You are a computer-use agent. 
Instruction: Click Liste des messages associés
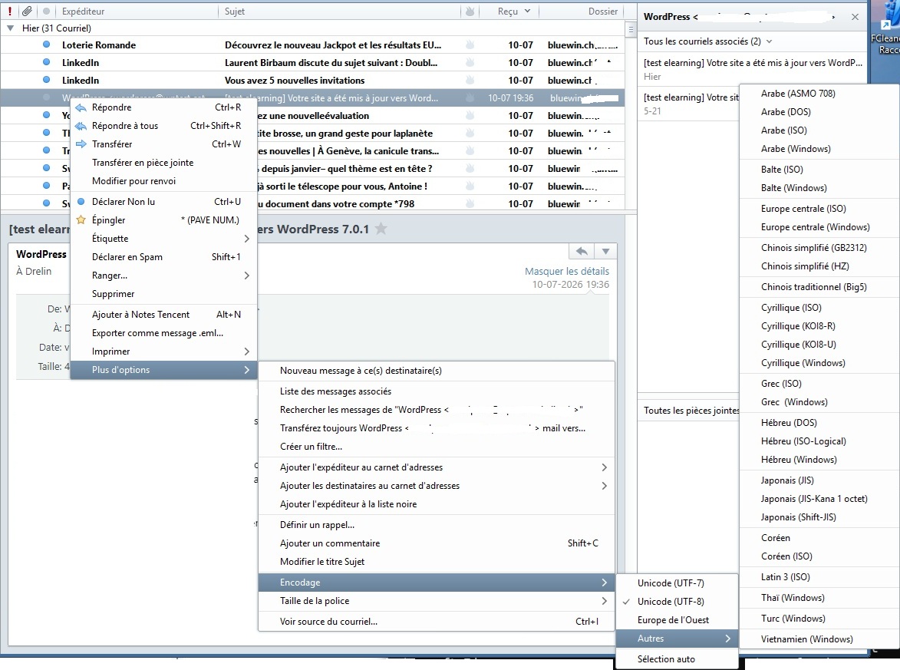click(437, 391)
